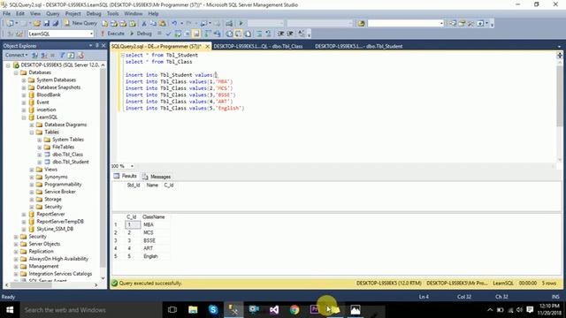Click the Save icon in the toolbar
The height and width of the screenshot is (318, 566).
(46, 24)
